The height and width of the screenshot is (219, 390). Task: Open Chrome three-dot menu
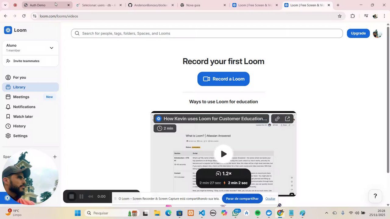tap(385, 16)
